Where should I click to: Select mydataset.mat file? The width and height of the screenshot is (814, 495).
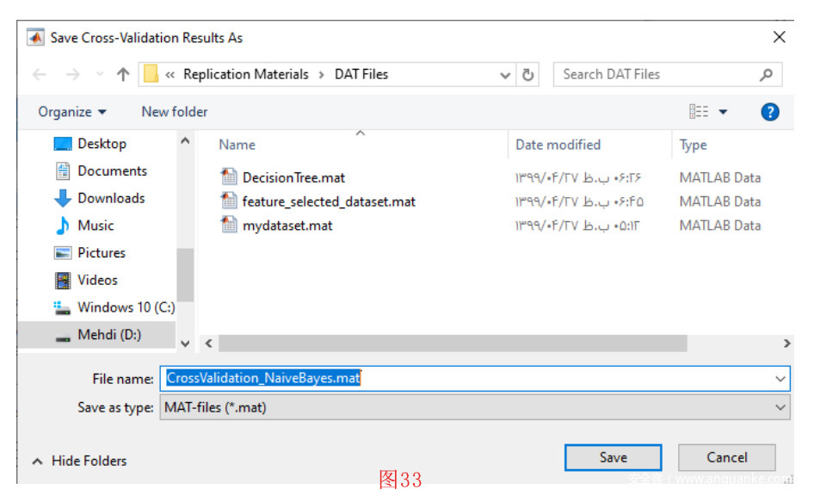287,226
